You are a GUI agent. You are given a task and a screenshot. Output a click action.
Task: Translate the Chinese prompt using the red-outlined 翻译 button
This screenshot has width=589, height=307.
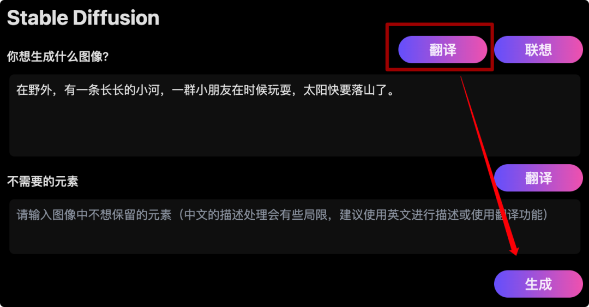[x=442, y=50]
